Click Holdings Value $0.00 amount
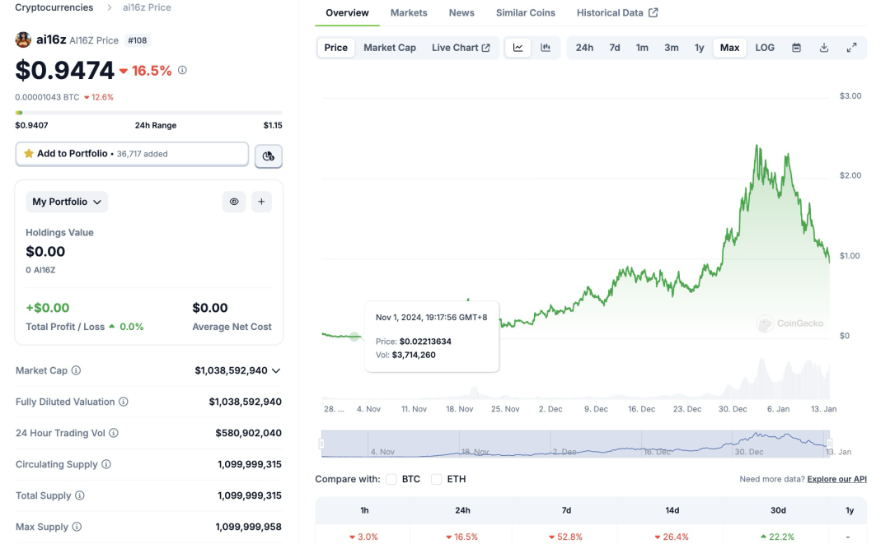Image resolution: width=890 pixels, height=544 pixels. click(x=45, y=252)
